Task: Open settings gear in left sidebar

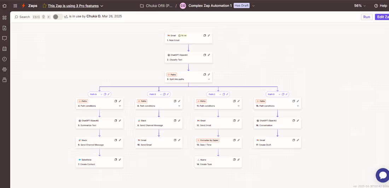Action: pos(4,70)
